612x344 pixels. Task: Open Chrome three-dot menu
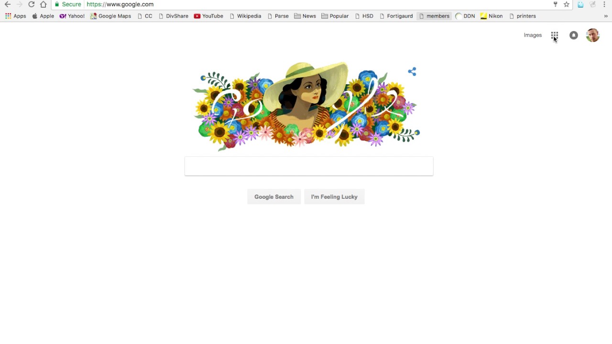604,4
